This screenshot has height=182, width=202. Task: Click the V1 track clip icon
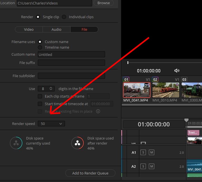pyautogui.click(x=143, y=143)
